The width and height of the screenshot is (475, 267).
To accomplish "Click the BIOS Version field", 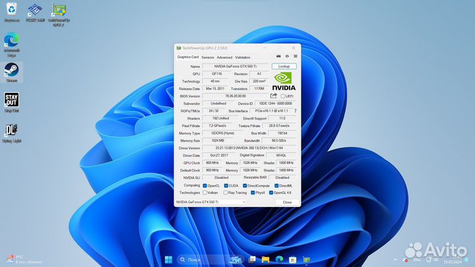I will [236, 96].
